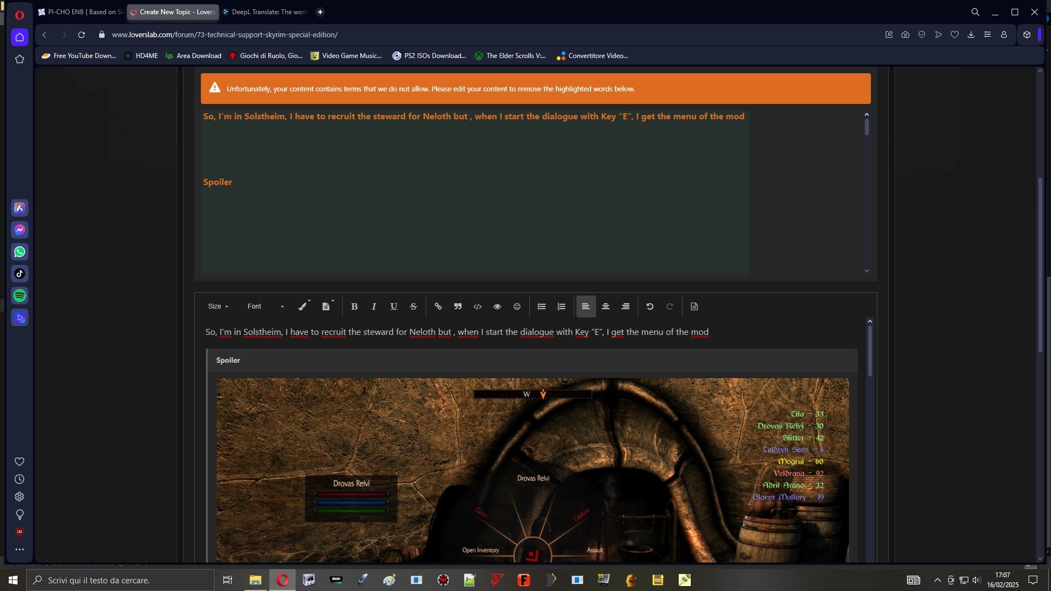1051x591 pixels.
Task: Open Spotify in the Opera sidebar
Action: (20, 296)
